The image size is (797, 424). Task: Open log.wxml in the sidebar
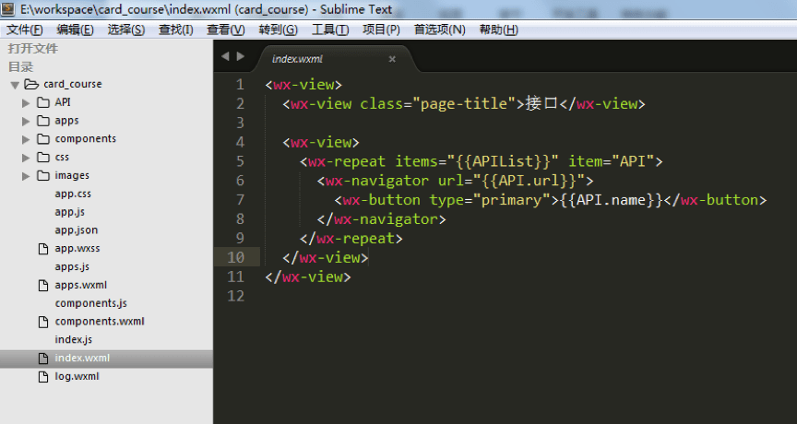click(x=77, y=377)
